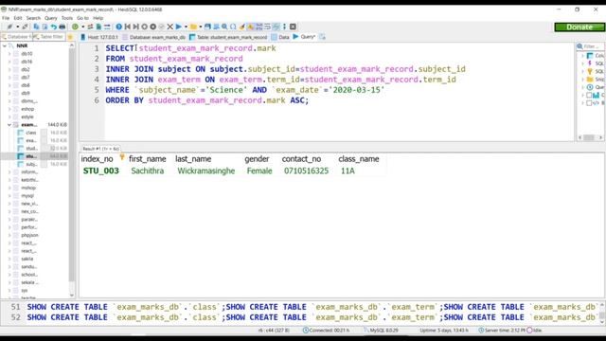Click the Wickramasinghe cell

pos(206,170)
